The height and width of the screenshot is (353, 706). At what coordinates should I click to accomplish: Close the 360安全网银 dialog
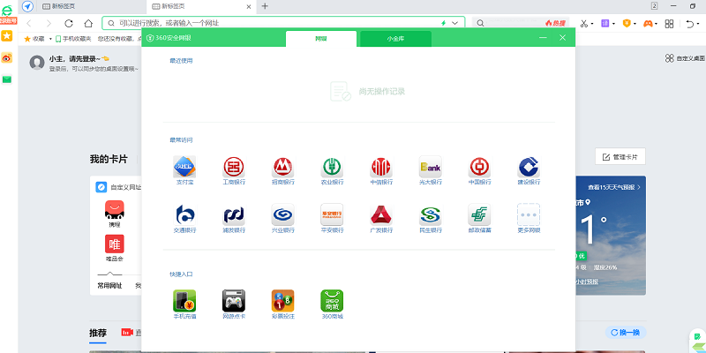click(x=562, y=38)
